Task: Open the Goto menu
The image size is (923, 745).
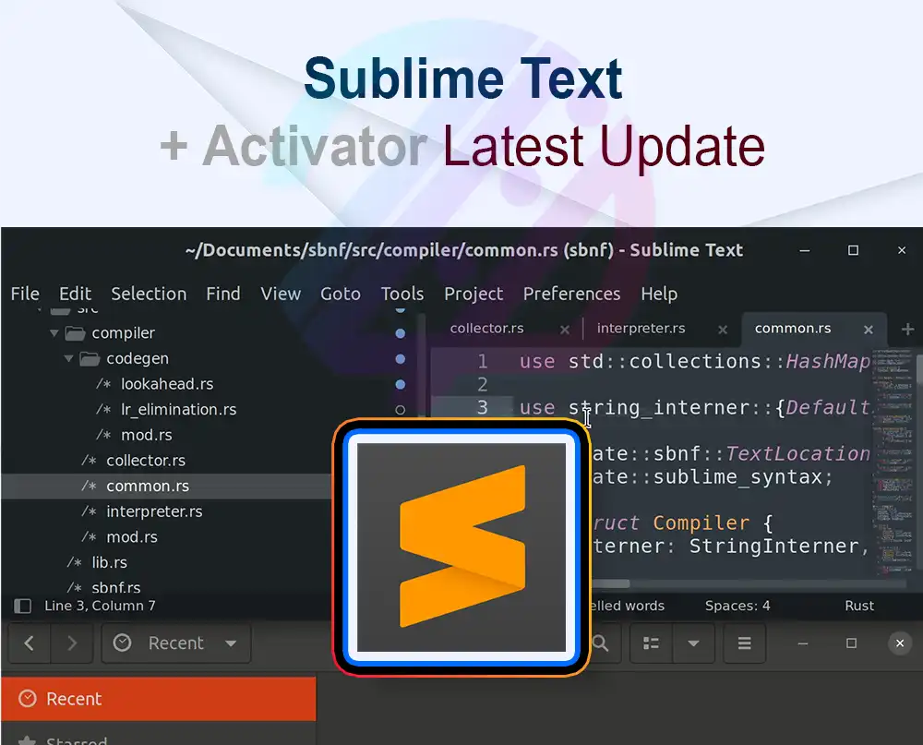Action: pyautogui.click(x=340, y=294)
